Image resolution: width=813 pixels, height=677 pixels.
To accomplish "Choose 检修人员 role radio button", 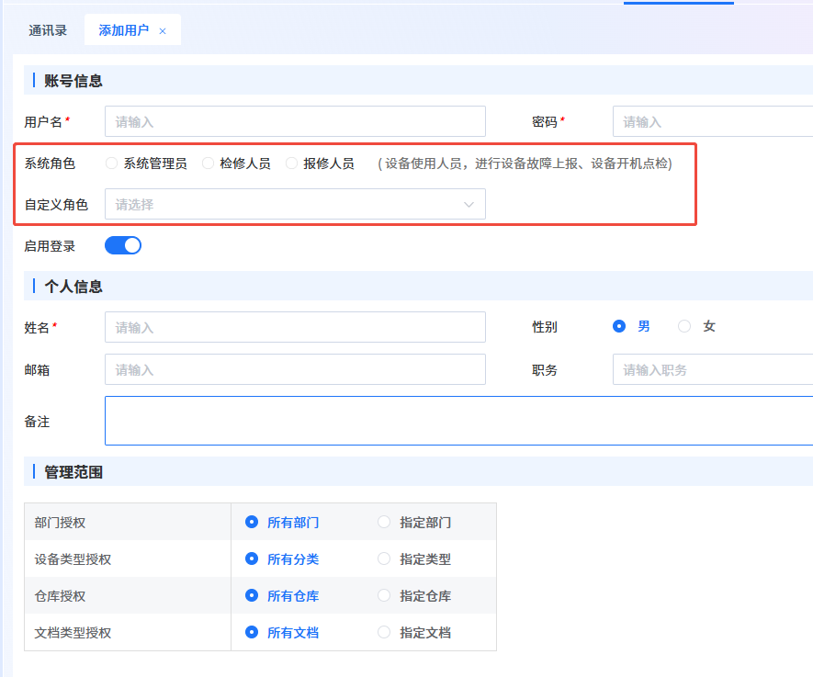I will (209, 164).
